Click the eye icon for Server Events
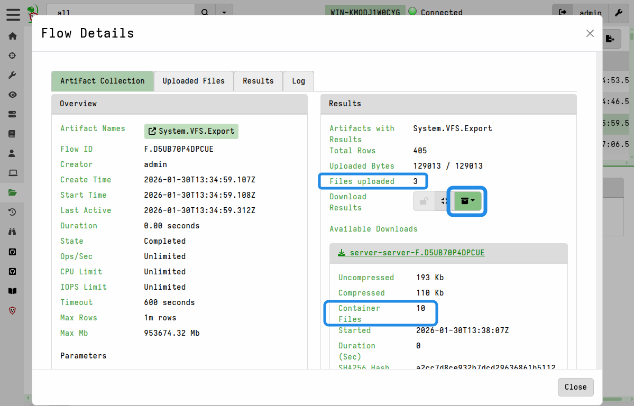 pyautogui.click(x=12, y=94)
